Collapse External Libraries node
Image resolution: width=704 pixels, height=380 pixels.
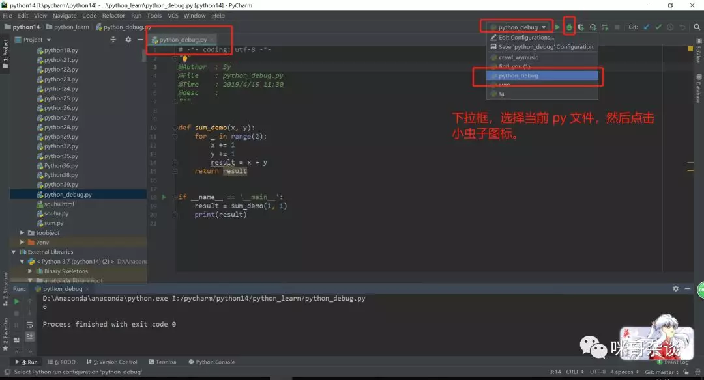pyautogui.click(x=14, y=252)
